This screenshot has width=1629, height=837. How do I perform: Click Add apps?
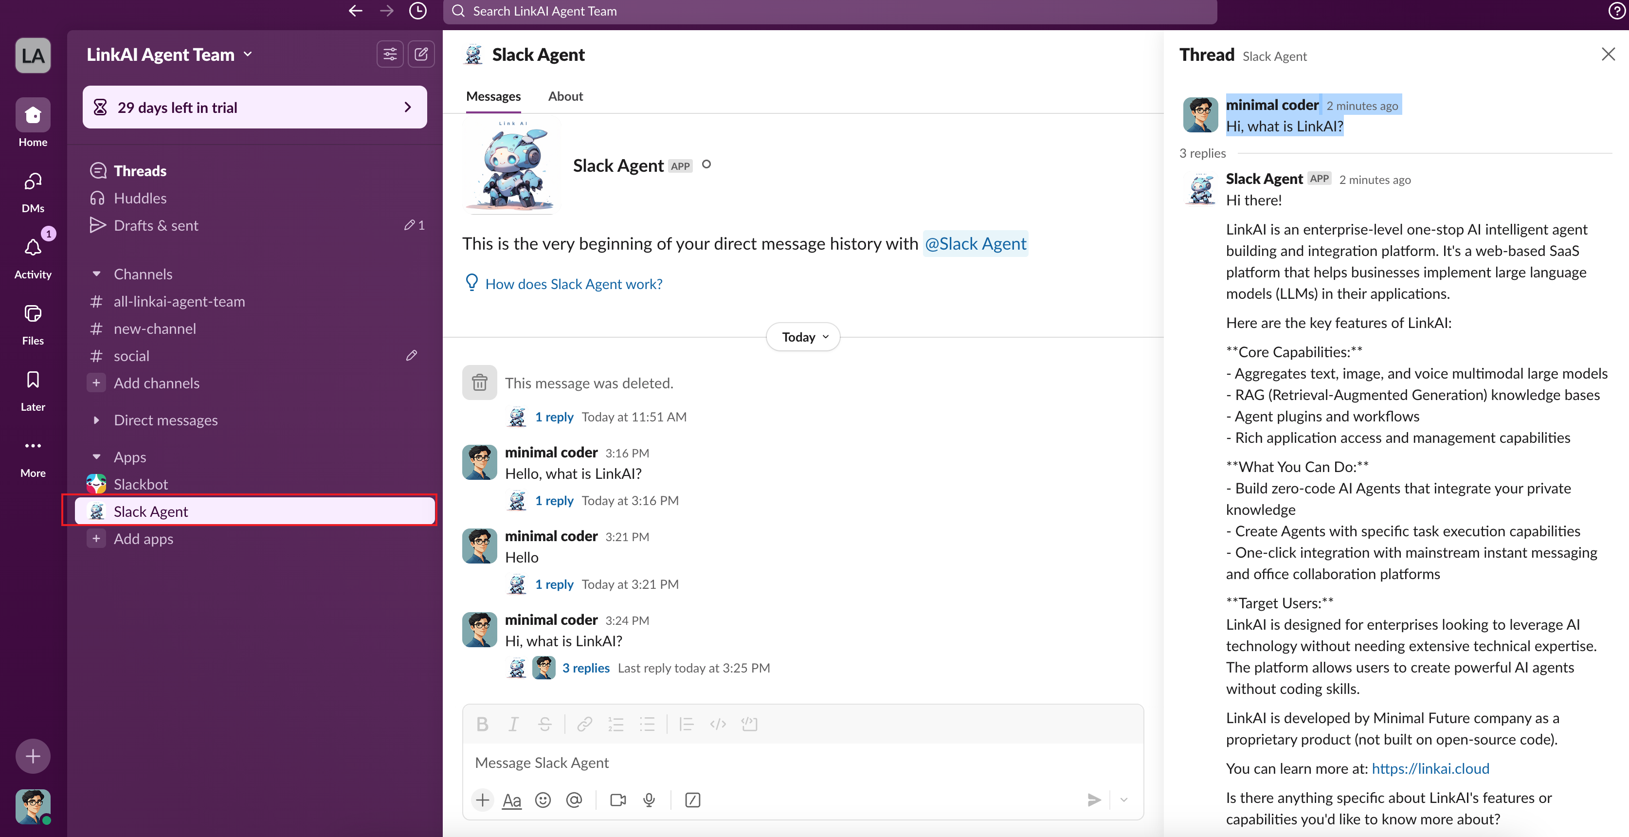(255, 538)
